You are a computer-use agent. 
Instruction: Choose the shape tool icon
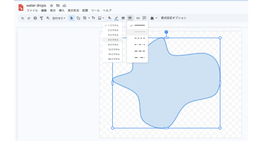tap(78, 18)
